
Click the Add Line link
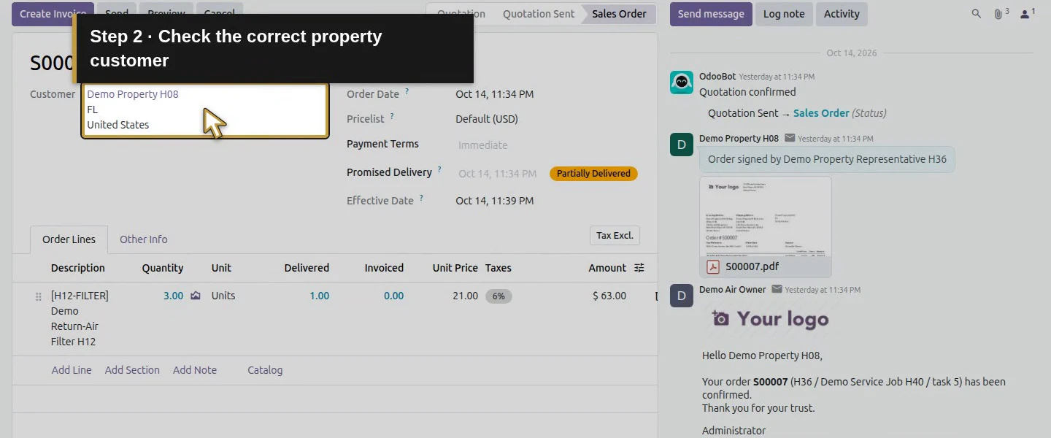72,370
